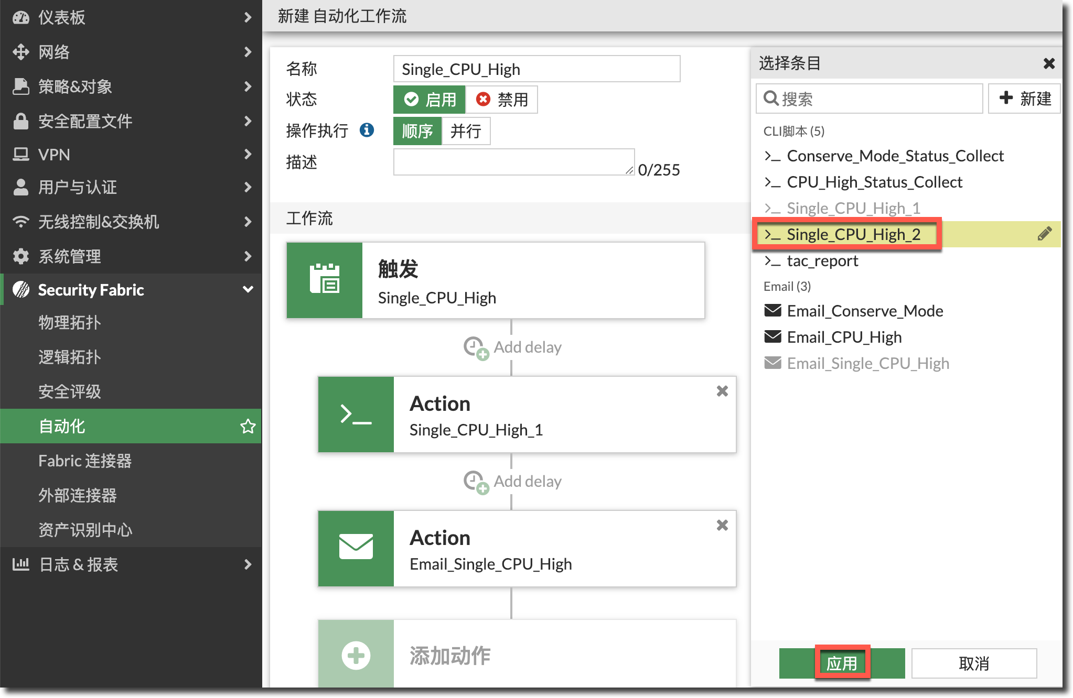Switch action execution to 并行
This screenshot has width=1073, height=698.
466,131
